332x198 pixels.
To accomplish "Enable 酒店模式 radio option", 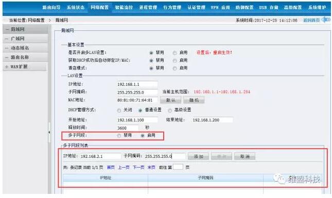I will (x=174, y=68).
